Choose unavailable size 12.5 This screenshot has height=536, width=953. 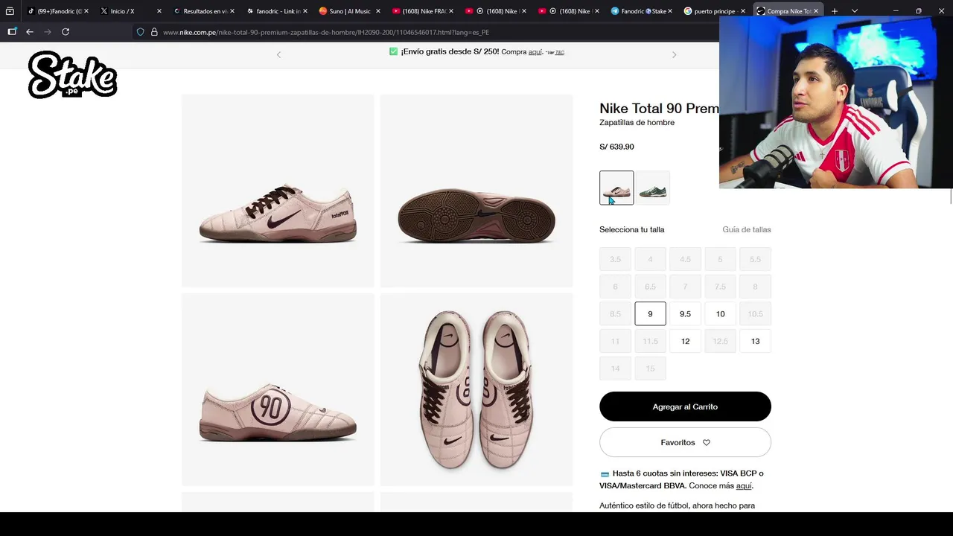tap(720, 341)
